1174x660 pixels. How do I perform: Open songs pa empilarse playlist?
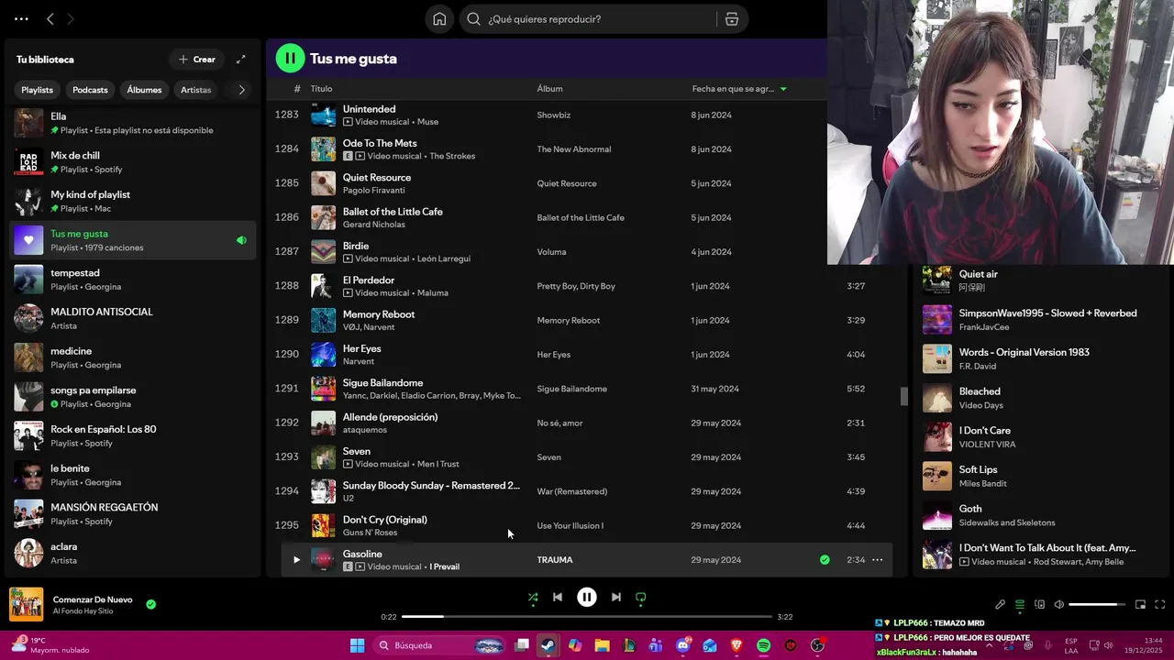coord(133,397)
